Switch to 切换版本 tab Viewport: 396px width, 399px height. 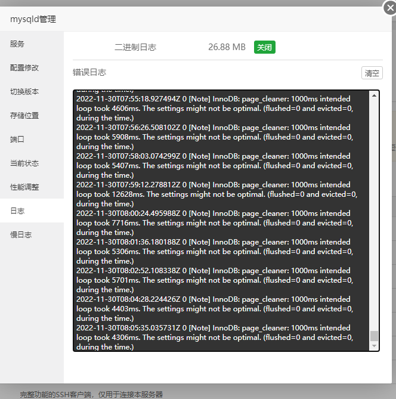coord(32,92)
